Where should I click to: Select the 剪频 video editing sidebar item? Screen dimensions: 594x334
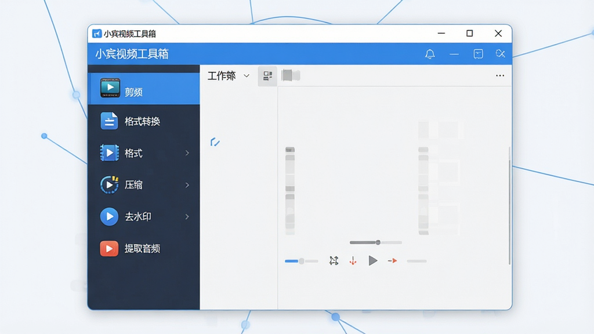(x=144, y=89)
